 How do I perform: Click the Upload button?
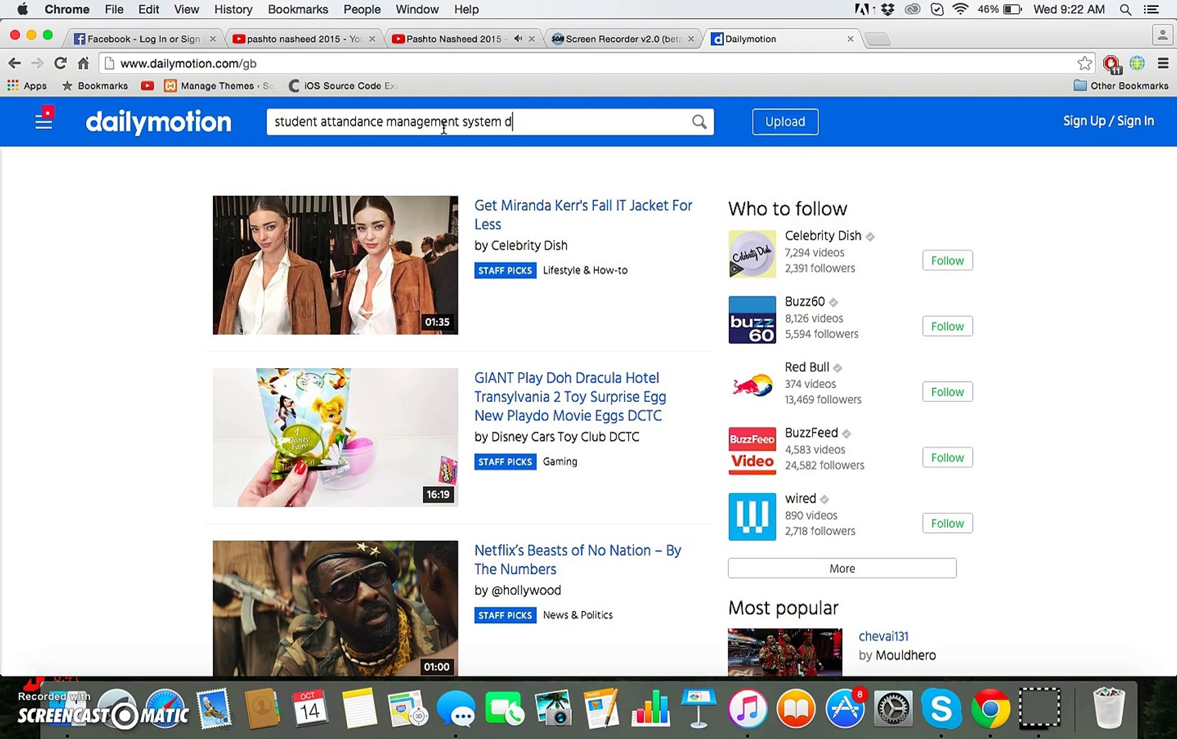[x=784, y=121]
